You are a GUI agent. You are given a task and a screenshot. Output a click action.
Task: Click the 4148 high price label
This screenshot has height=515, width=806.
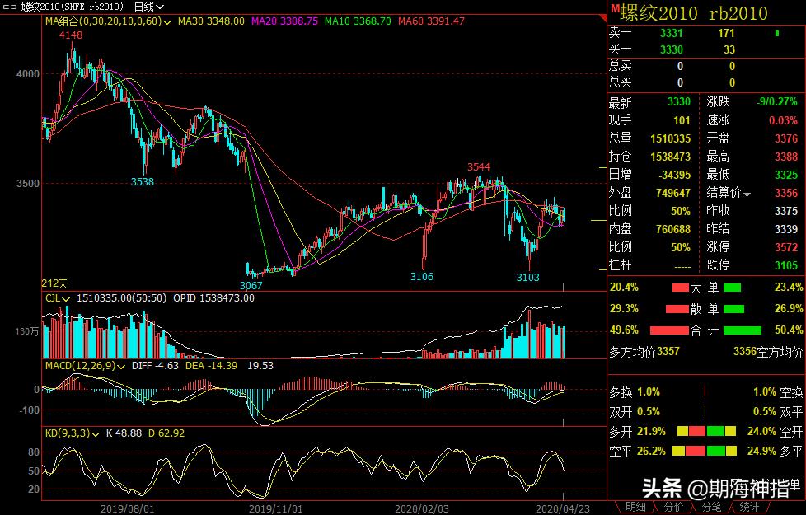pyautogui.click(x=70, y=35)
